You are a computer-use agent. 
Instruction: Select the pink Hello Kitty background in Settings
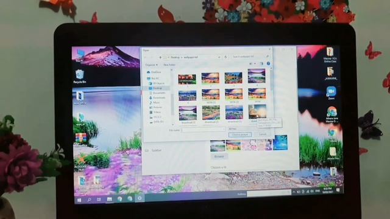[249, 145]
